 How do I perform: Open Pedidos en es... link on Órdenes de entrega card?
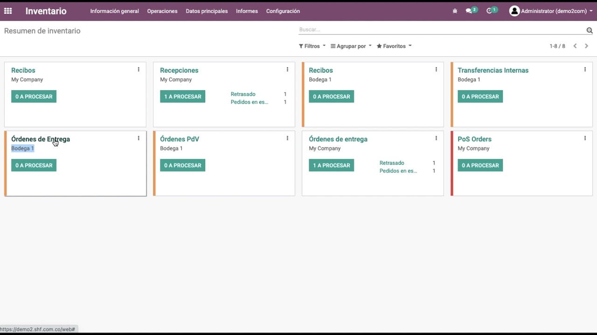coord(398,171)
